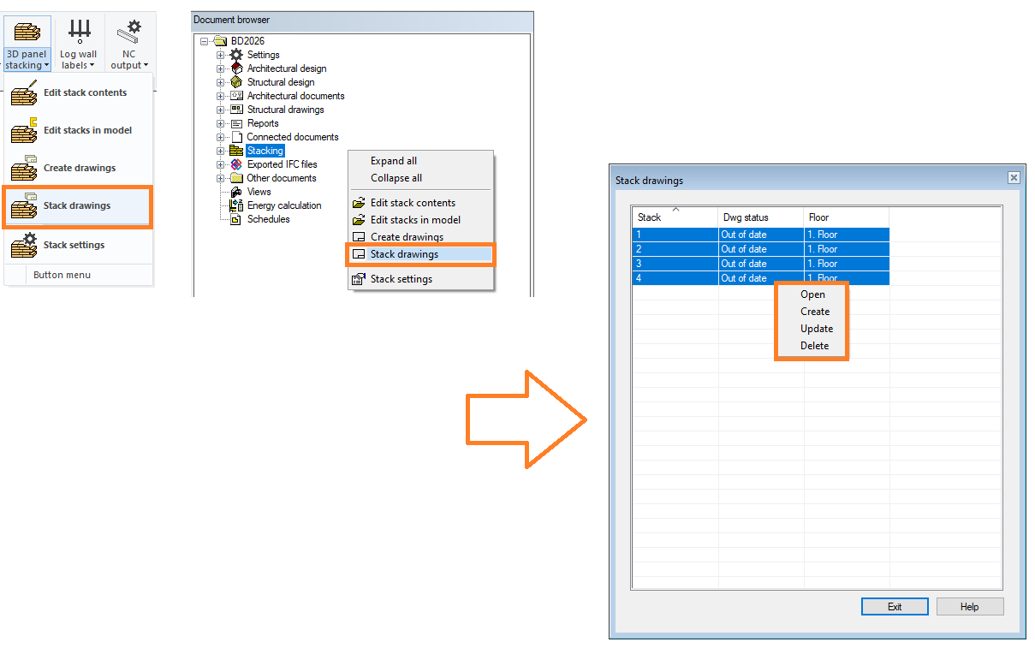1035x648 pixels.
Task: Select Update from the stack popup menu
Action: pyautogui.click(x=816, y=329)
